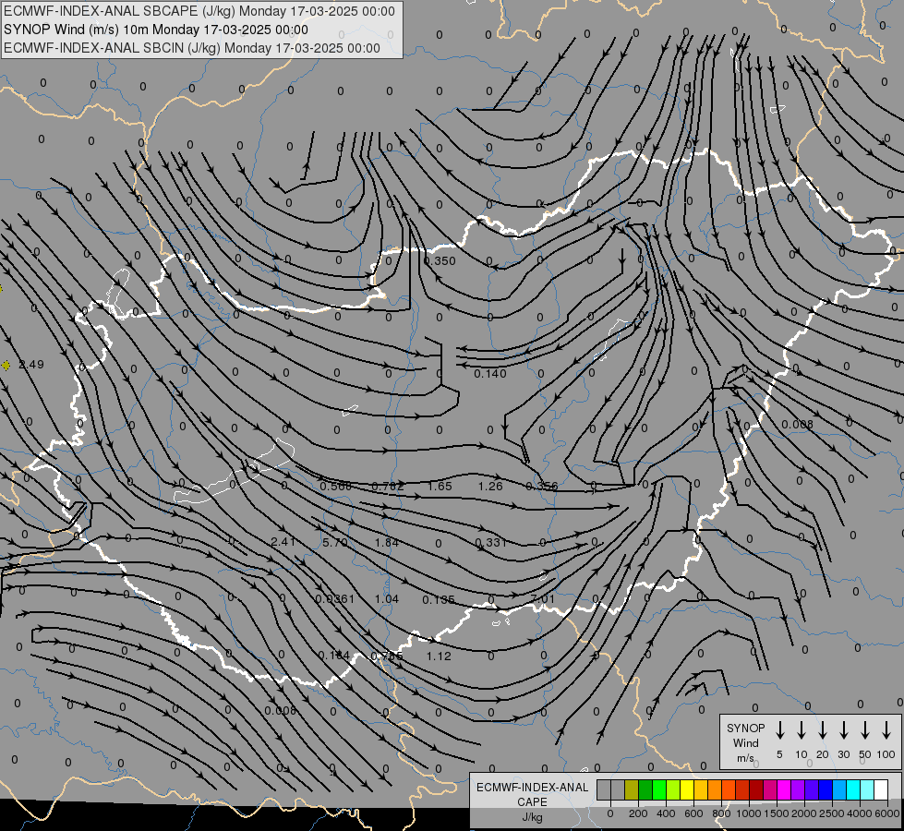Click the 30 m/s wind arrow in legend
Viewport: 904px width, 831px height.
coord(843,730)
